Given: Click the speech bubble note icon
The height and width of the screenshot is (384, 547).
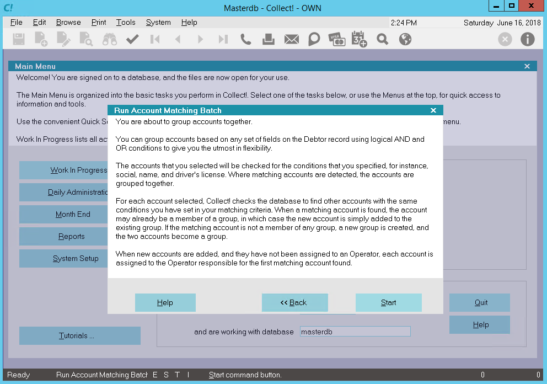Looking at the screenshot, I should point(314,39).
